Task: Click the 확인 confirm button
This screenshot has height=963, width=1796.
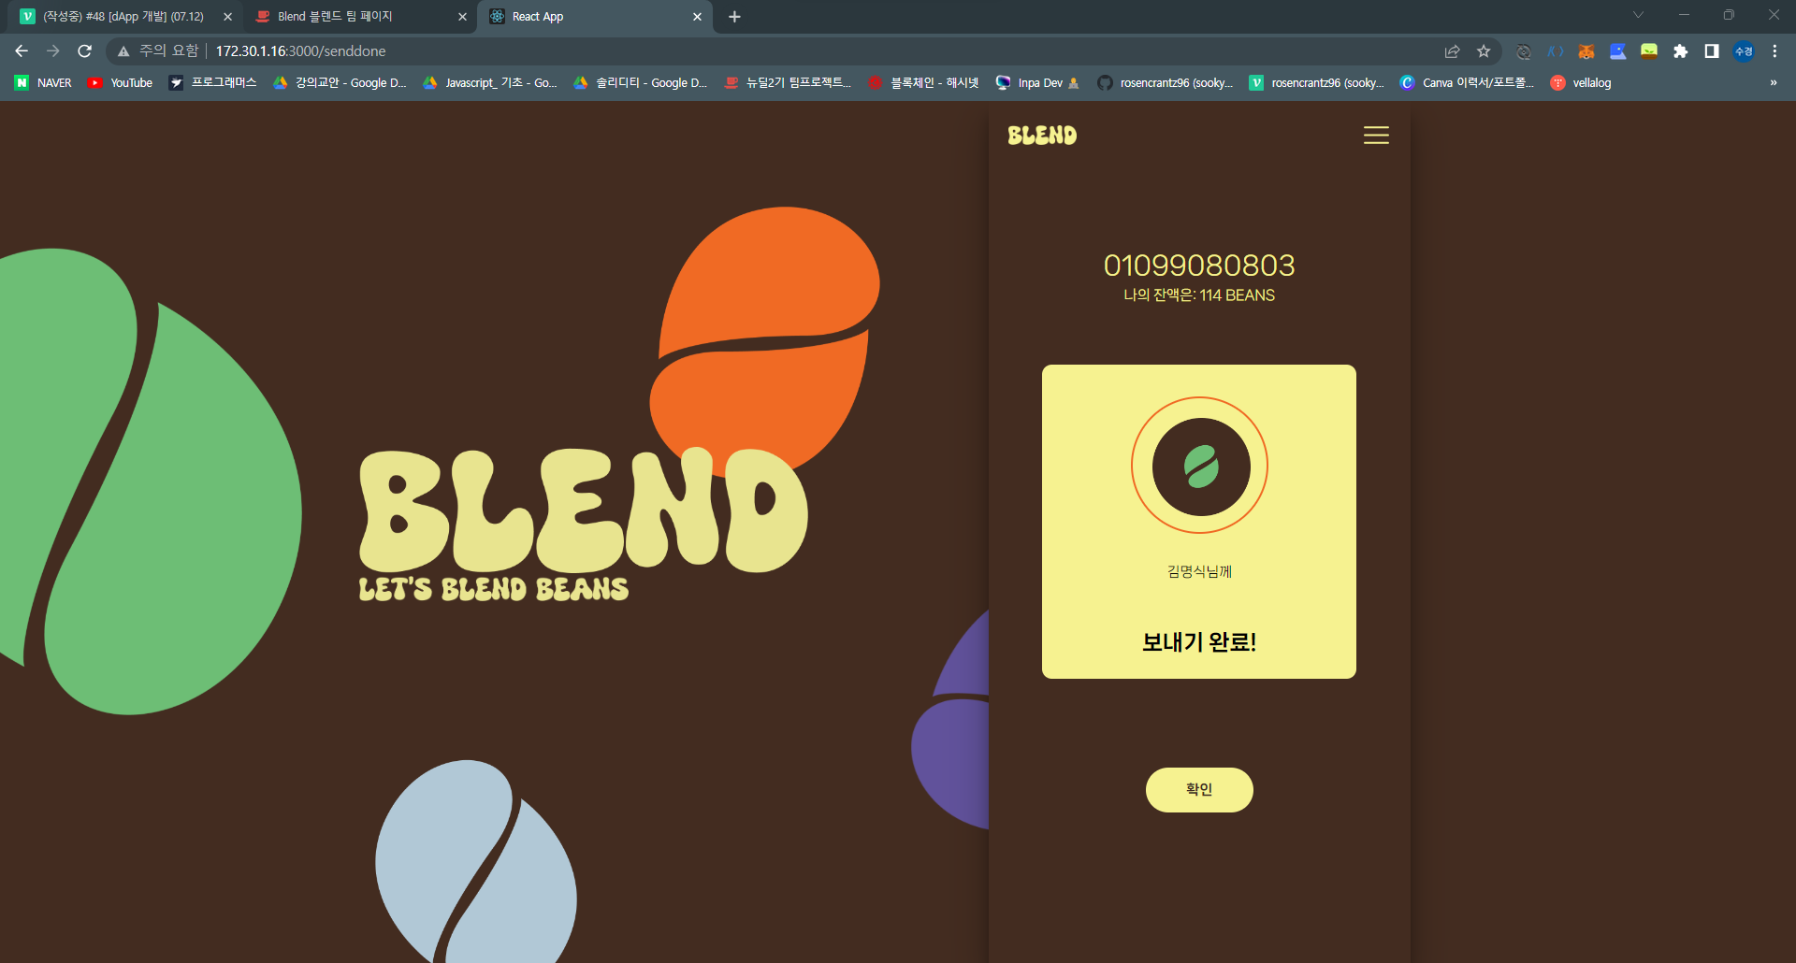Action: [x=1199, y=790]
